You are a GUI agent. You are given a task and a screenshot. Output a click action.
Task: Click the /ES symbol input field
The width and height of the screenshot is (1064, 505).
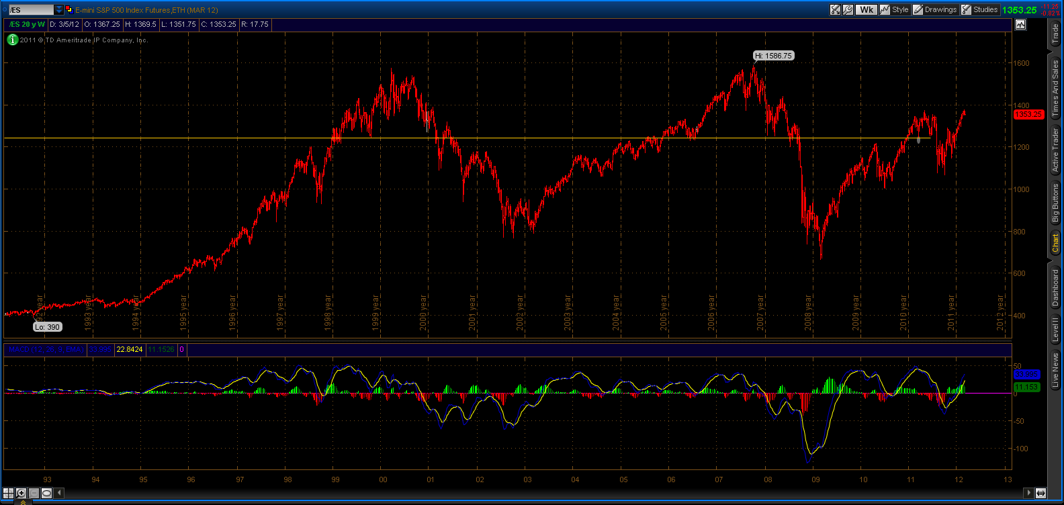click(x=30, y=9)
